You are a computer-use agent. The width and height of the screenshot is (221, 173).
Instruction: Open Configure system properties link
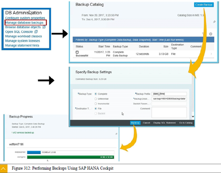tap(25, 18)
